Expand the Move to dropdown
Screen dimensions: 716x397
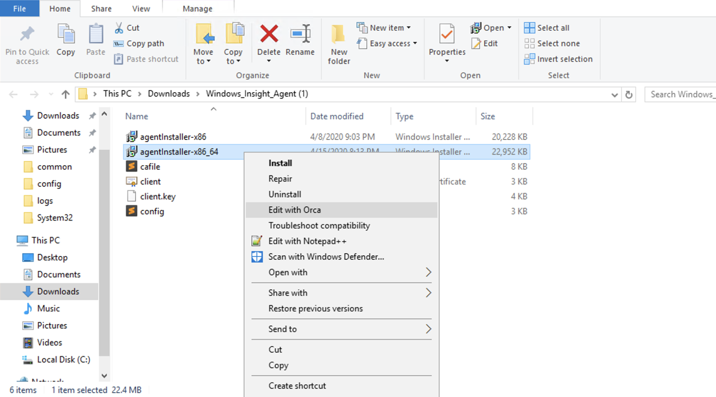pos(204,61)
